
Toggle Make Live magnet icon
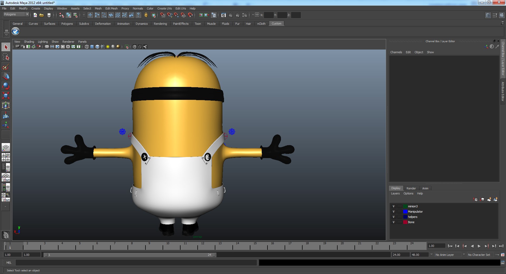point(190,15)
